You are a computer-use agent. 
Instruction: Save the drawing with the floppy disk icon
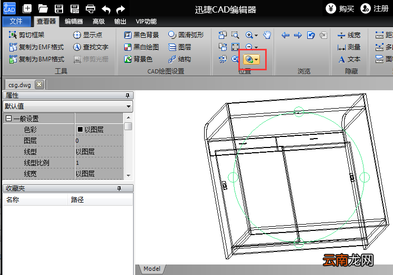[x=59, y=9]
